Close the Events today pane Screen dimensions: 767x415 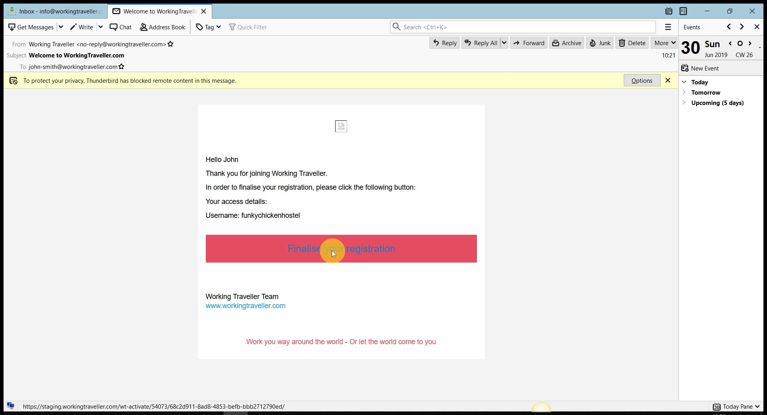point(757,27)
